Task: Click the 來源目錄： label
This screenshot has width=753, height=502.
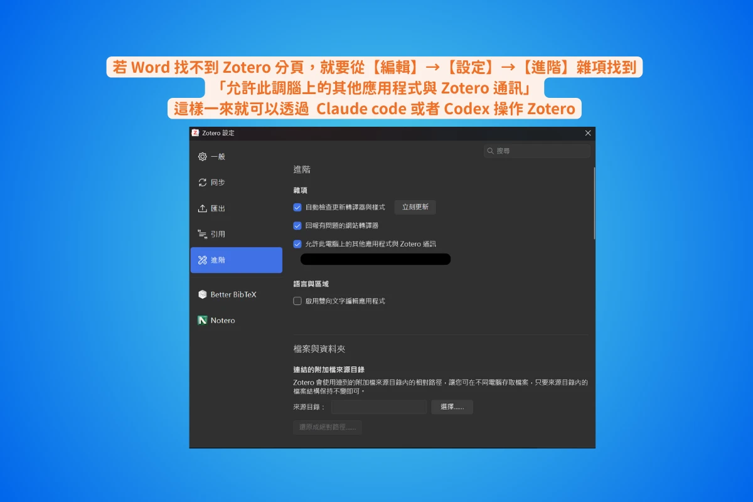Action: coord(309,407)
